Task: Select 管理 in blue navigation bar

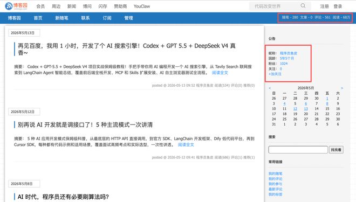Action: click(x=128, y=18)
